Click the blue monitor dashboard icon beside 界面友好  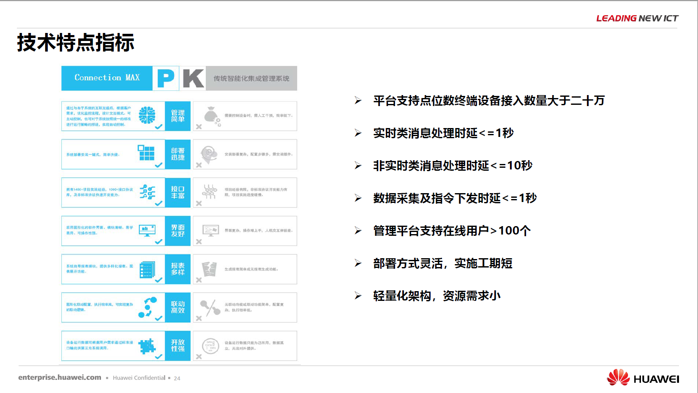coord(147,230)
